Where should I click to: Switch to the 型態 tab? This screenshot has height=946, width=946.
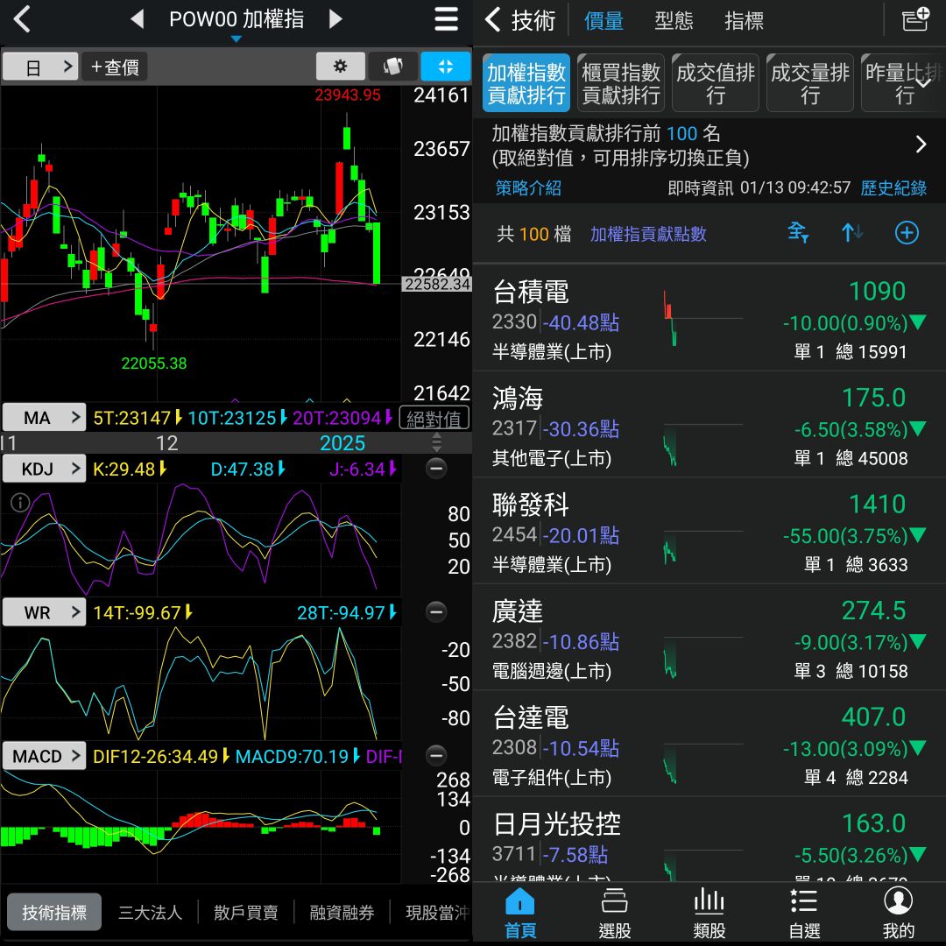click(x=674, y=20)
